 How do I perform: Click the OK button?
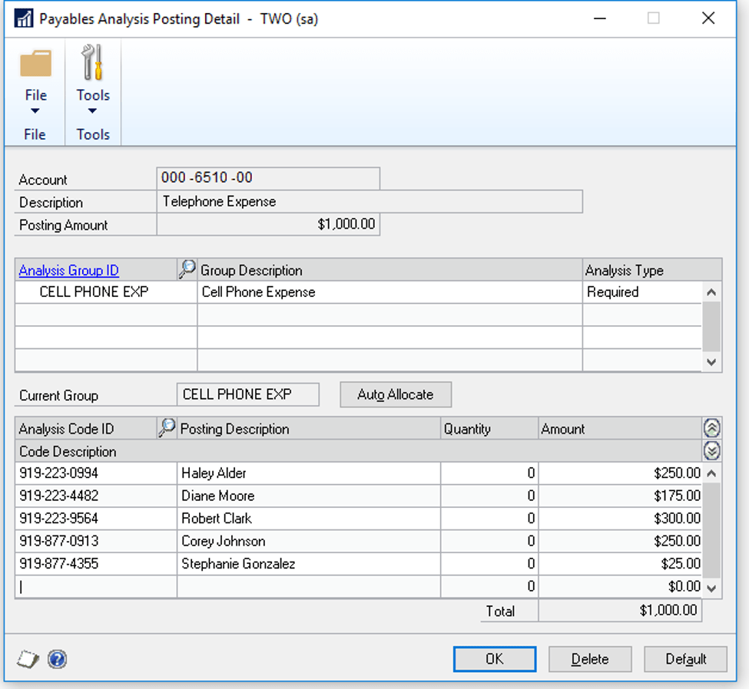point(494,659)
